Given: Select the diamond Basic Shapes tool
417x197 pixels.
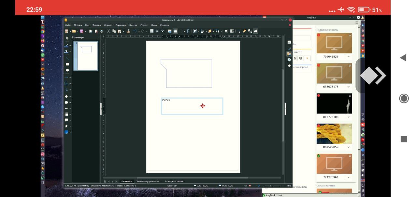Looking at the screenshot, I should tap(66, 97).
